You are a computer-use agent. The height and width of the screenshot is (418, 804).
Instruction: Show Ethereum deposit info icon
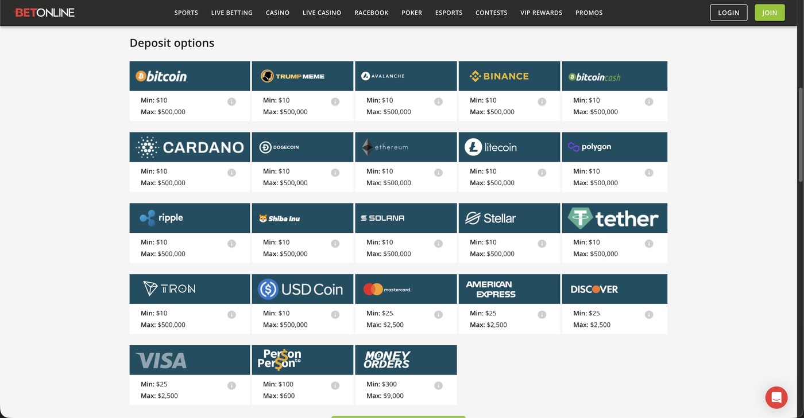pyautogui.click(x=438, y=173)
